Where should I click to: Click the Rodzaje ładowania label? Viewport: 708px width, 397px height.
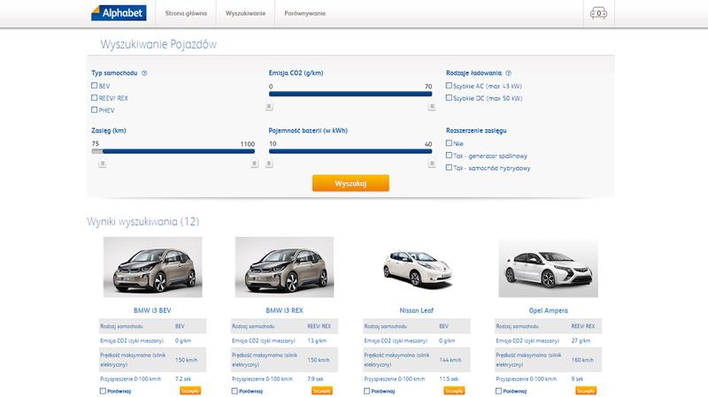click(x=473, y=73)
